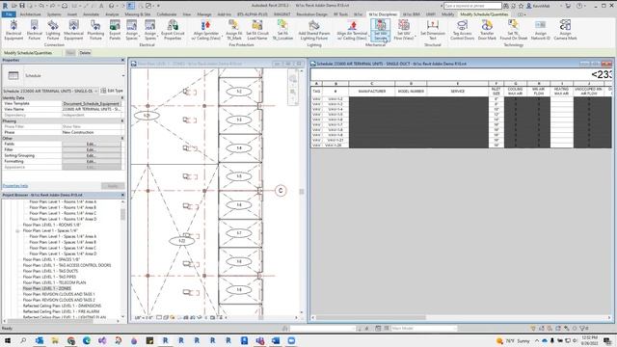Select Floor Plan LEVEL 1 - ZONES in browser

click(x=47, y=288)
